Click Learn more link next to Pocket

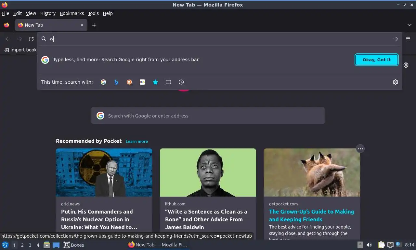137,141
